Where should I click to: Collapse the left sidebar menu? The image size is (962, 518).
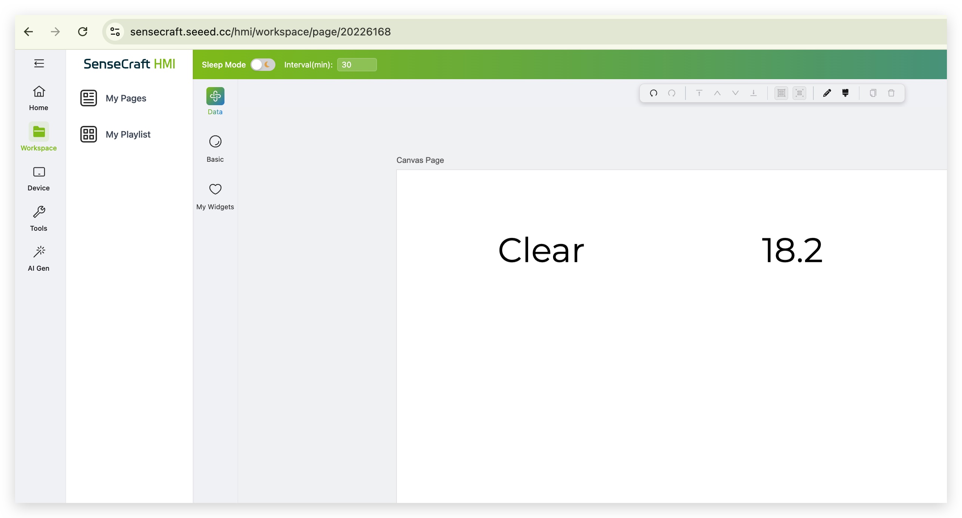pyautogui.click(x=39, y=63)
